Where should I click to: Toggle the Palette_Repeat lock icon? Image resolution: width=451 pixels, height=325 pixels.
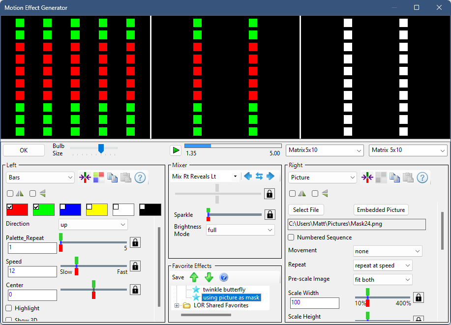135,242
